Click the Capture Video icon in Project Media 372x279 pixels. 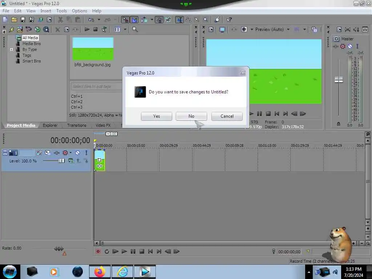pos(28,29)
